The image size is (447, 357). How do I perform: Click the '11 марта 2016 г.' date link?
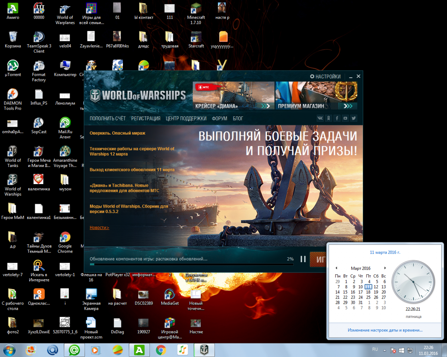385,252
